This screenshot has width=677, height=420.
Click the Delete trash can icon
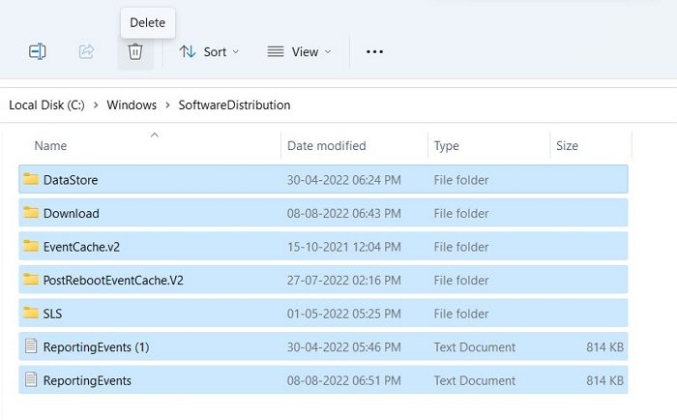coord(135,52)
